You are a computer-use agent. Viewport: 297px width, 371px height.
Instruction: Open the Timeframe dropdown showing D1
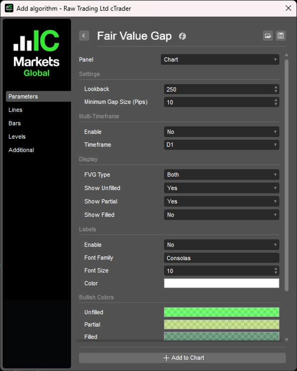[x=221, y=145]
